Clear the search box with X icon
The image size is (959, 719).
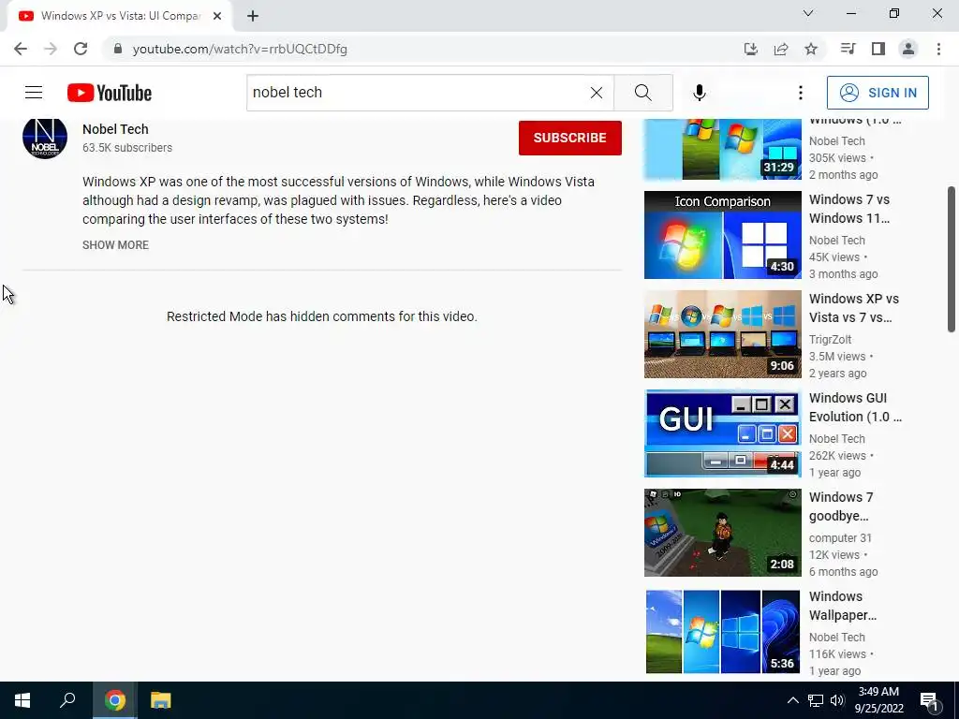click(x=597, y=93)
